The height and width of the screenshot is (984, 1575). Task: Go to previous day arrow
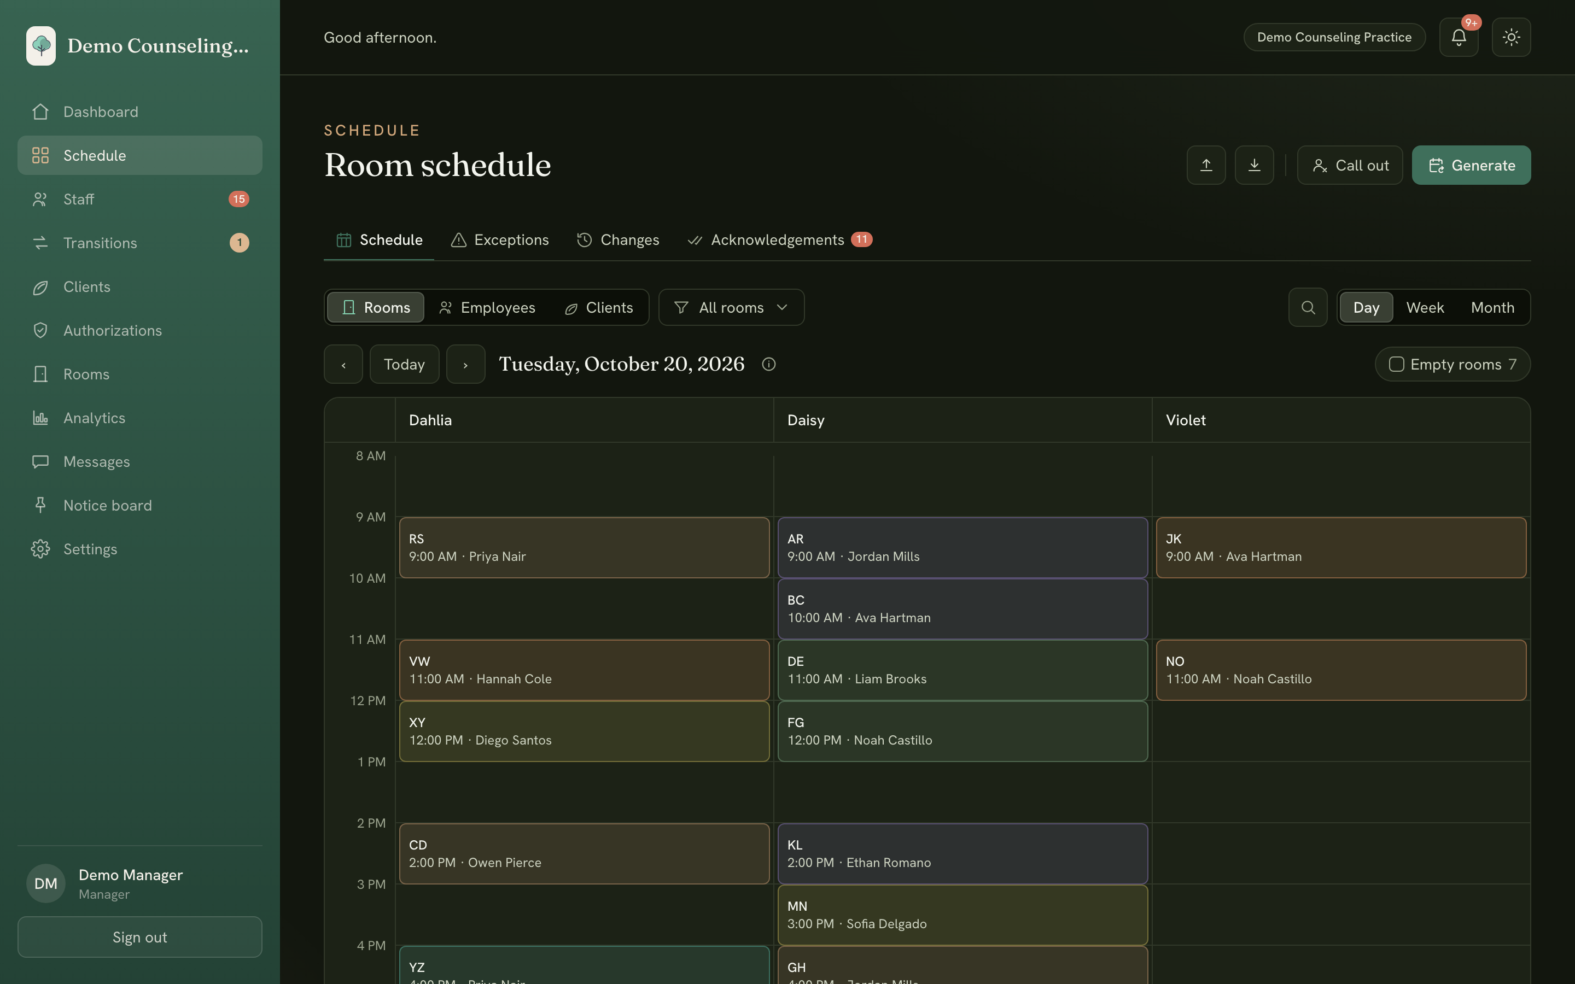pyautogui.click(x=343, y=365)
